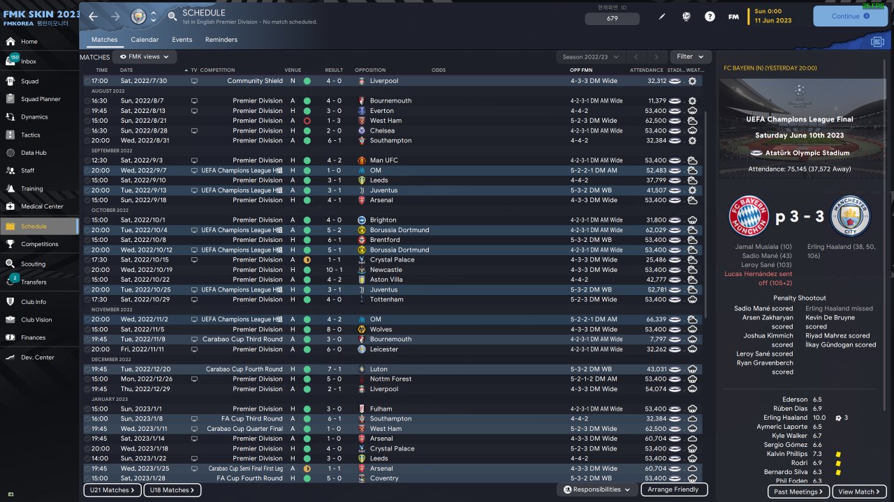Click the pencil edit icon
This screenshot has width=894, height=502.
click(x=662, y=17)
